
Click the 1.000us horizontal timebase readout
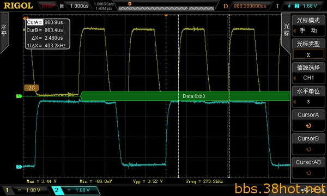(x=80, y=6)
